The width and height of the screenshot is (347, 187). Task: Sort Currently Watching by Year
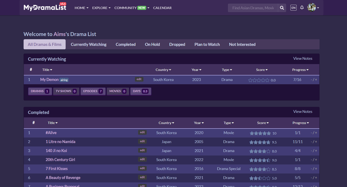(x=196, y=70)
